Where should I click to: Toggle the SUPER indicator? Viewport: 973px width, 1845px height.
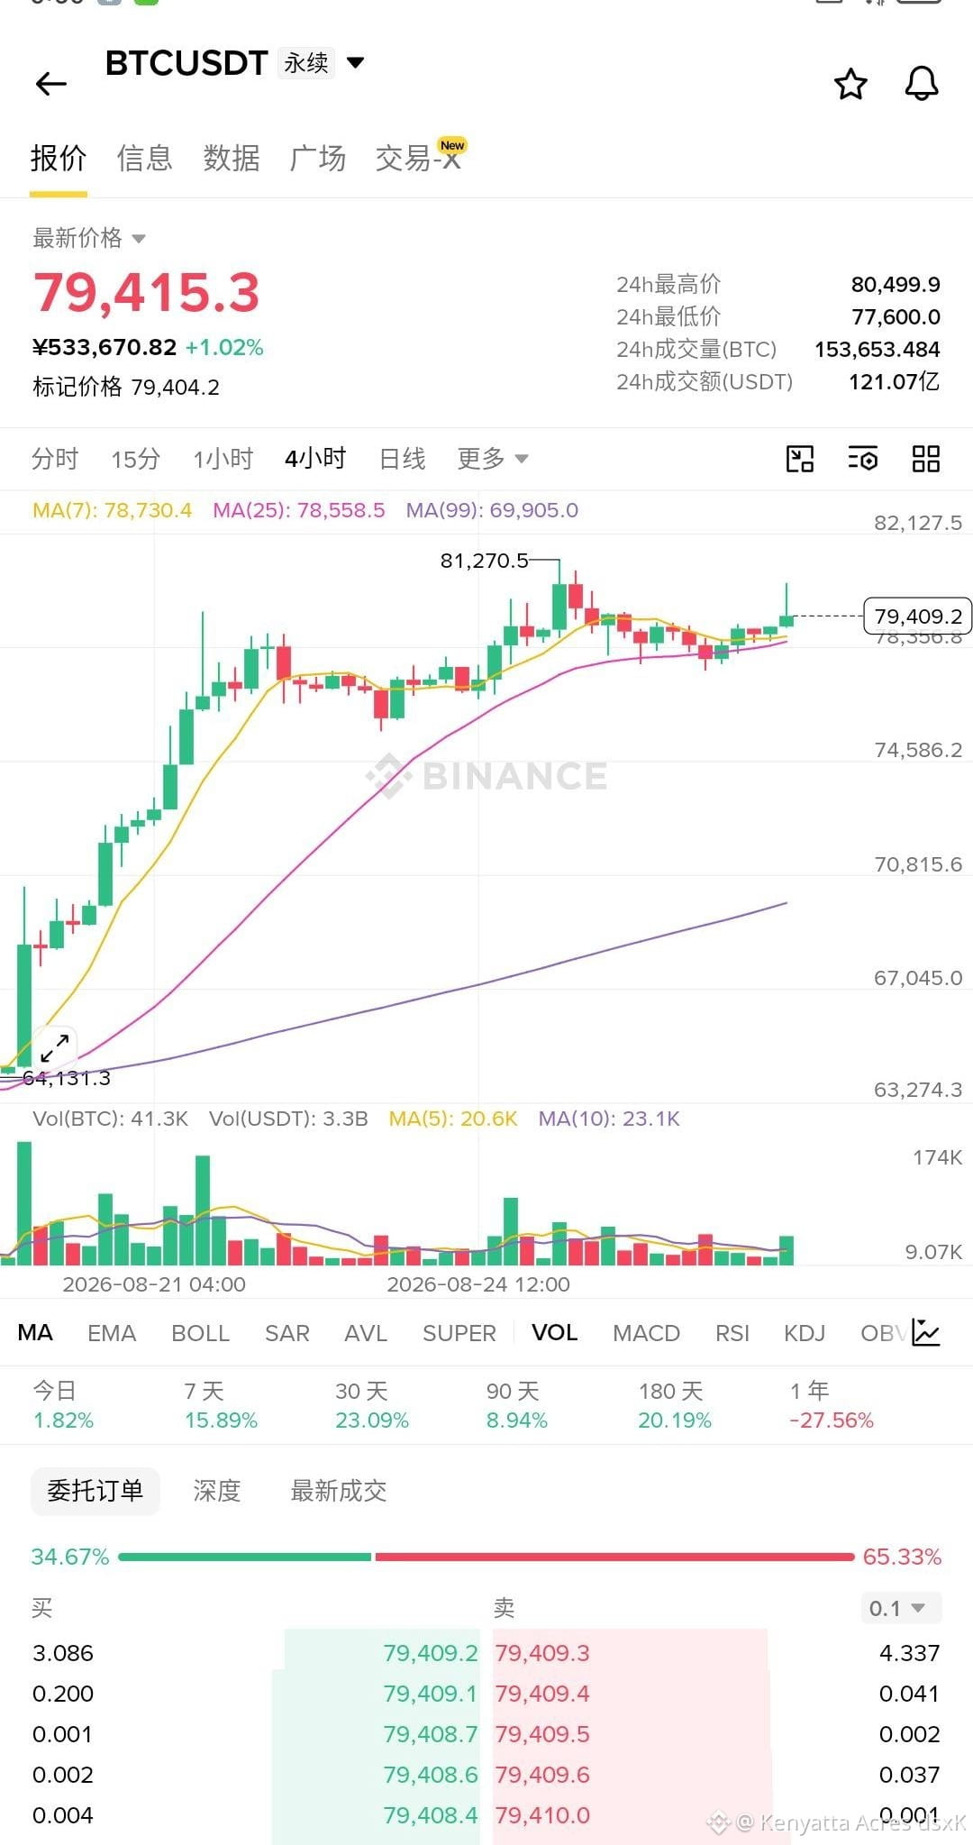click(459, 1332)
